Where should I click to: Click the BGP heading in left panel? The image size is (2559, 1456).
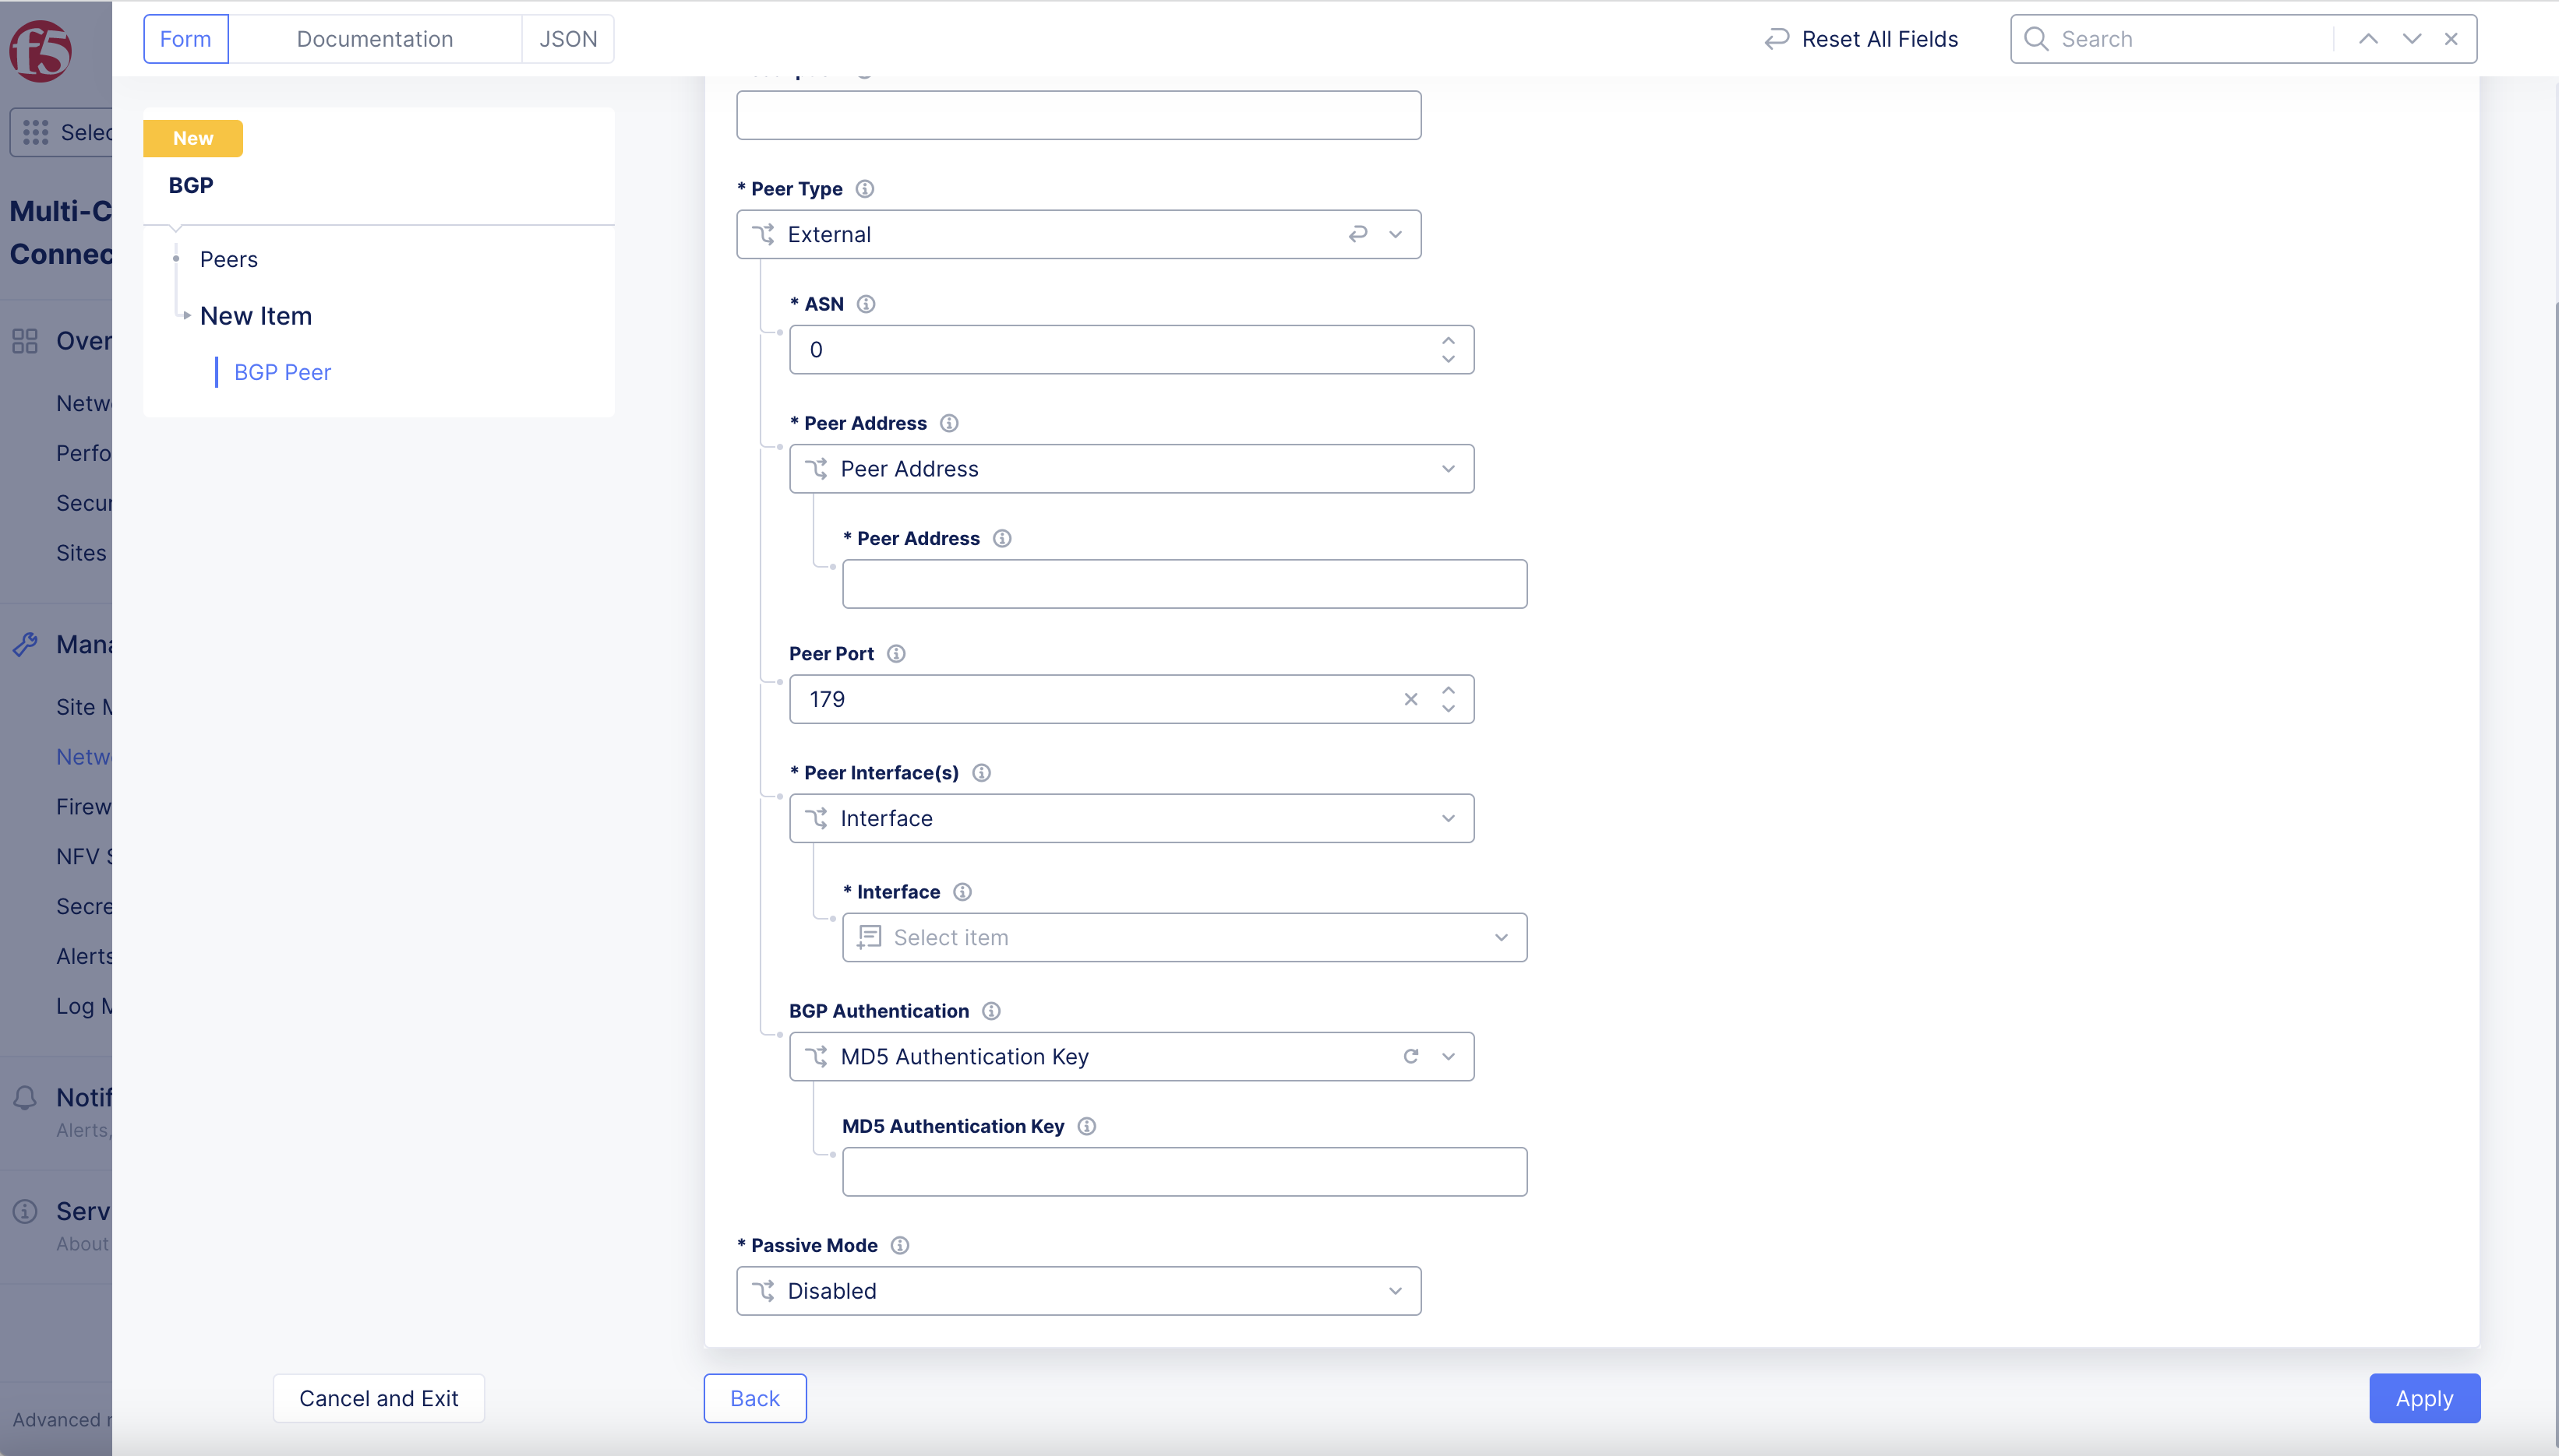pos(190,185)
